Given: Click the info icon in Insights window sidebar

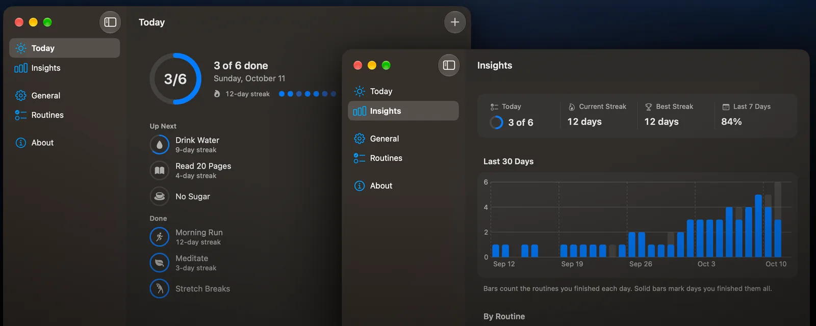Looking at the screenshot, I should (360, 186).
